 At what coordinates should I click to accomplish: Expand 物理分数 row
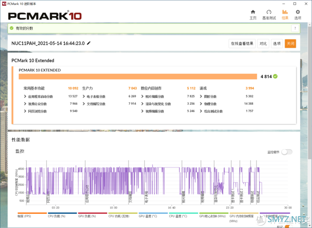201,103
